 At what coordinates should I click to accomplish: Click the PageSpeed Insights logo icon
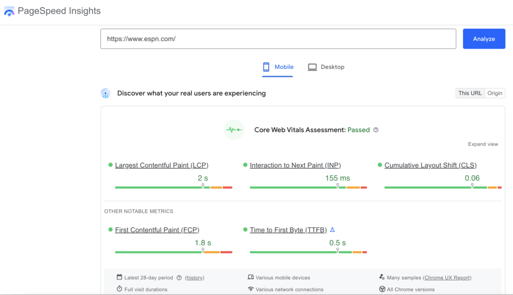pos(9,11)
